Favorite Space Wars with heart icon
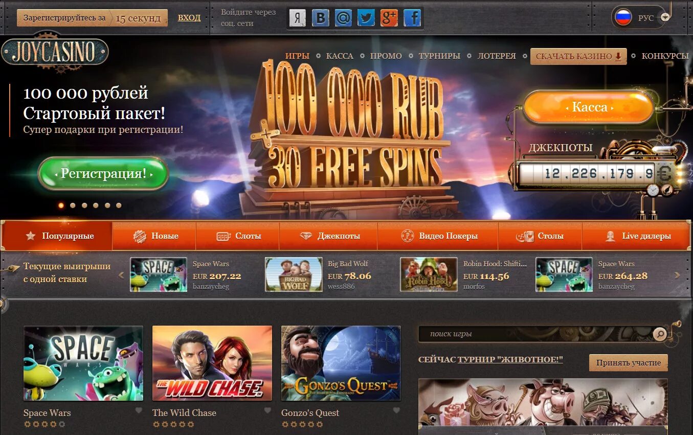 [x=139, y=410]
